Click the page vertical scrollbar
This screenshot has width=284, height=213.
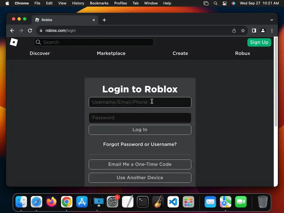(276, 82)
